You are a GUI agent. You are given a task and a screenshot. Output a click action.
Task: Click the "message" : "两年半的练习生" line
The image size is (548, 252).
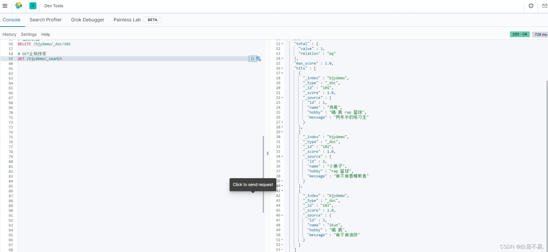(338, 117)
